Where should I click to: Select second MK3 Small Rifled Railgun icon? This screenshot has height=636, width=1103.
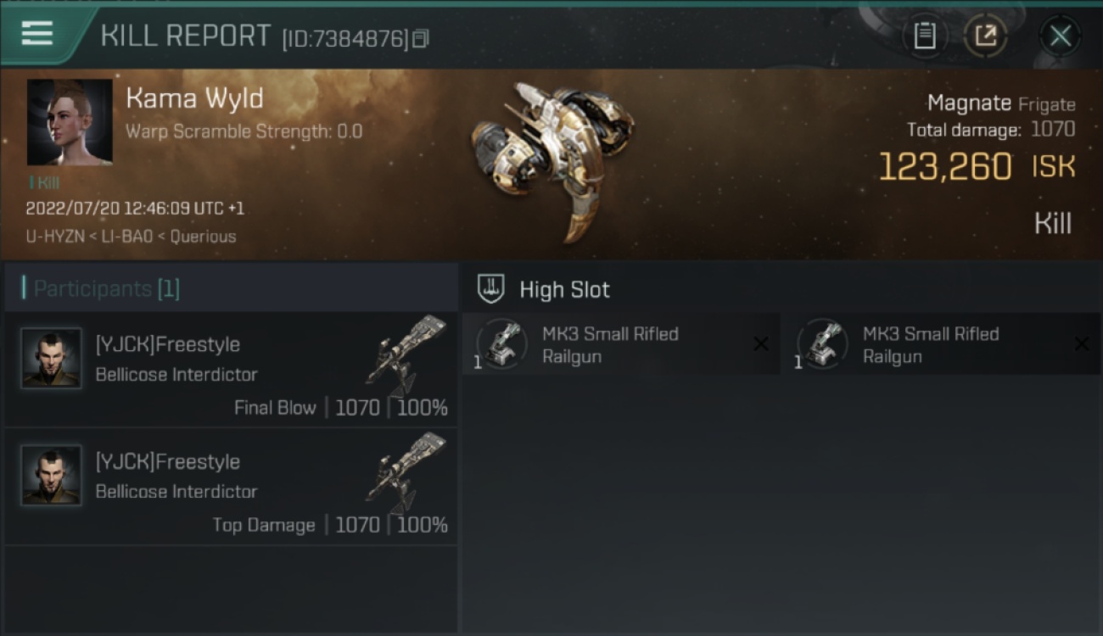coord(822,343)
